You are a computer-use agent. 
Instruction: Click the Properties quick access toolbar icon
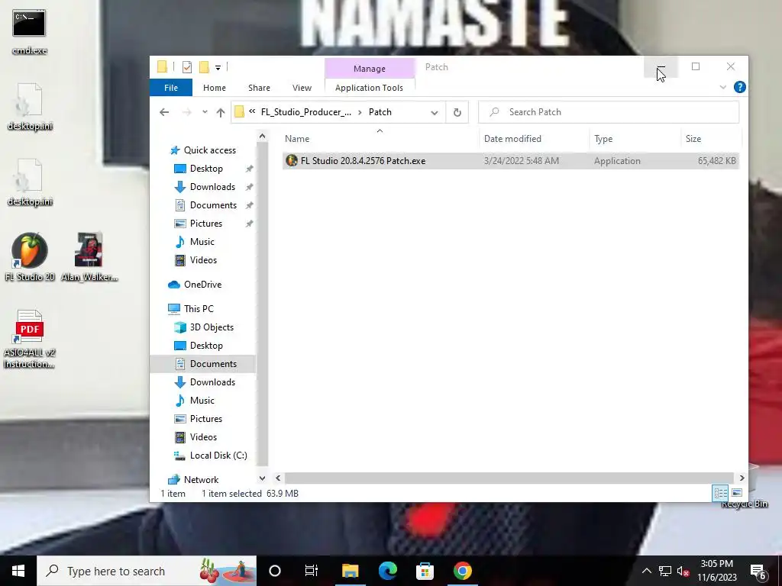[x=187, y=67]
